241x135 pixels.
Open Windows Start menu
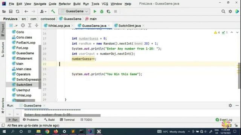[x=4, y=132]
